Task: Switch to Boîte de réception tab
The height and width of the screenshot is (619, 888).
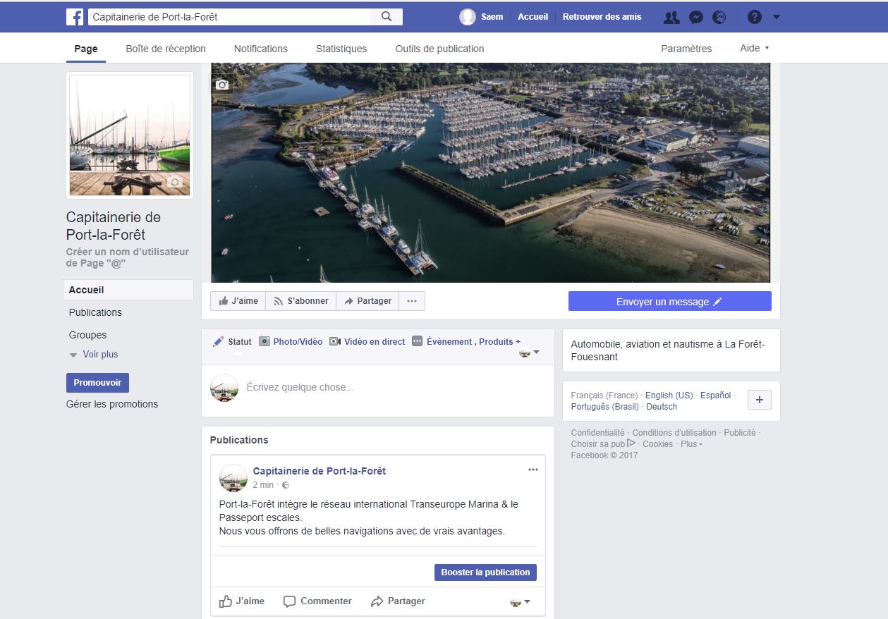Action: tap(166, 49)
